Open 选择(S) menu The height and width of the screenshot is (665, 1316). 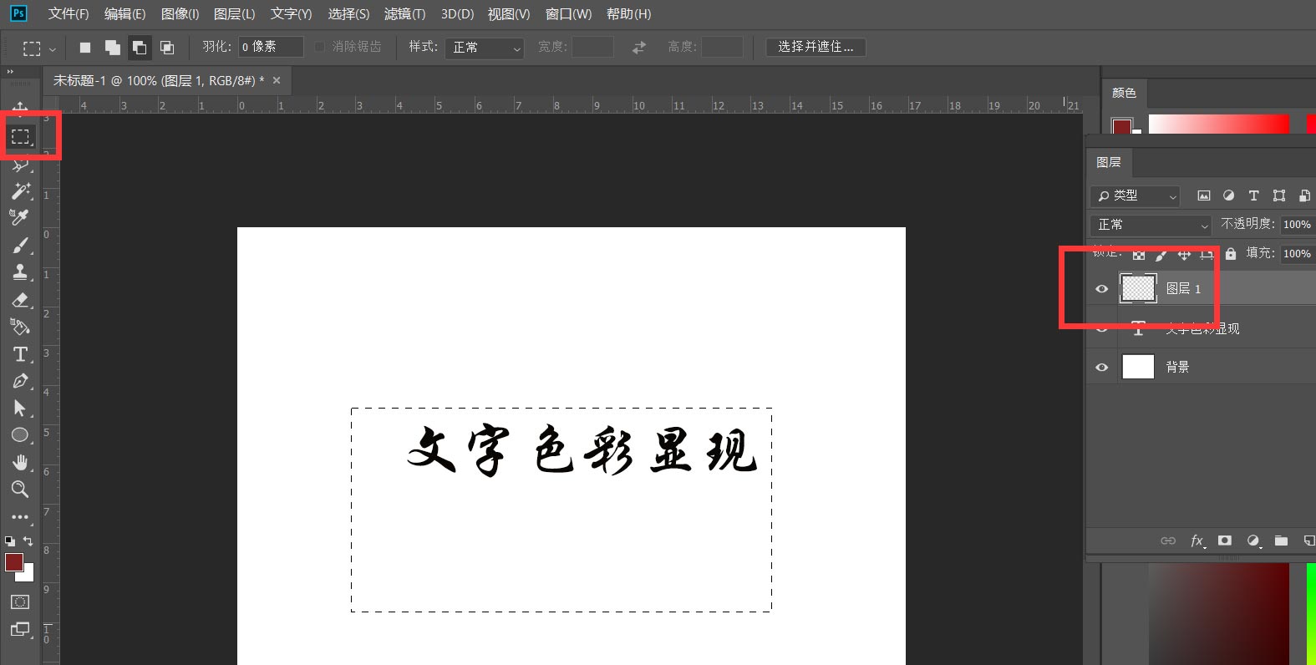348,14
